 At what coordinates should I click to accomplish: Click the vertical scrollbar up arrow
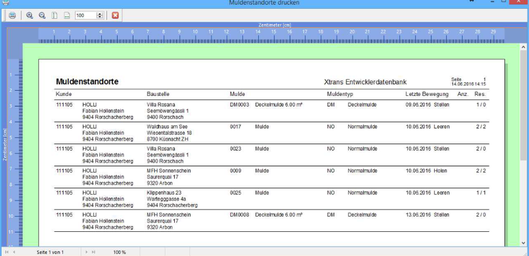[x=524, y=46]
